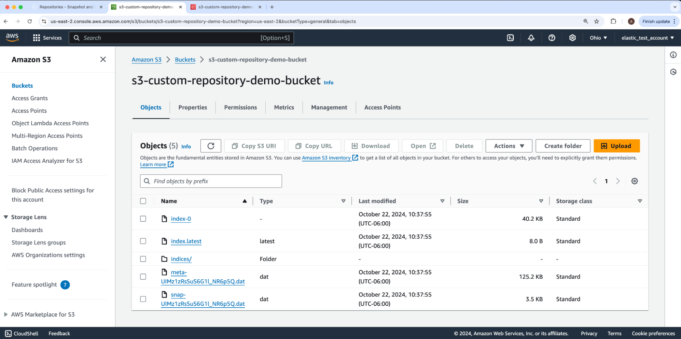681x339 pixels.
Task: Check the snap- dat file checkbox
Action: tap(143, 299)
